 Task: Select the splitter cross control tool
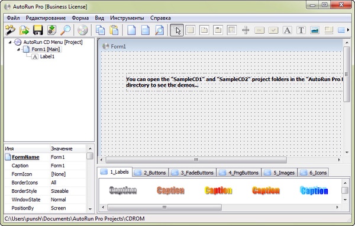pos(246,30)
